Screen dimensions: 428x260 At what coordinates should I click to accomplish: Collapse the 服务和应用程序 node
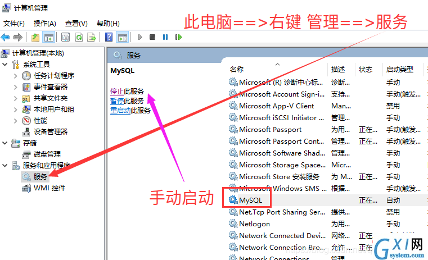[x=4, y=166]
